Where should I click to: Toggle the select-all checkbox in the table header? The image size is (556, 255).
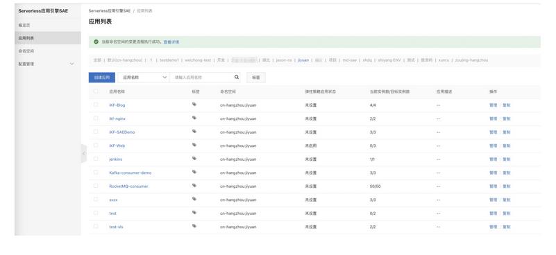(96, 91)
